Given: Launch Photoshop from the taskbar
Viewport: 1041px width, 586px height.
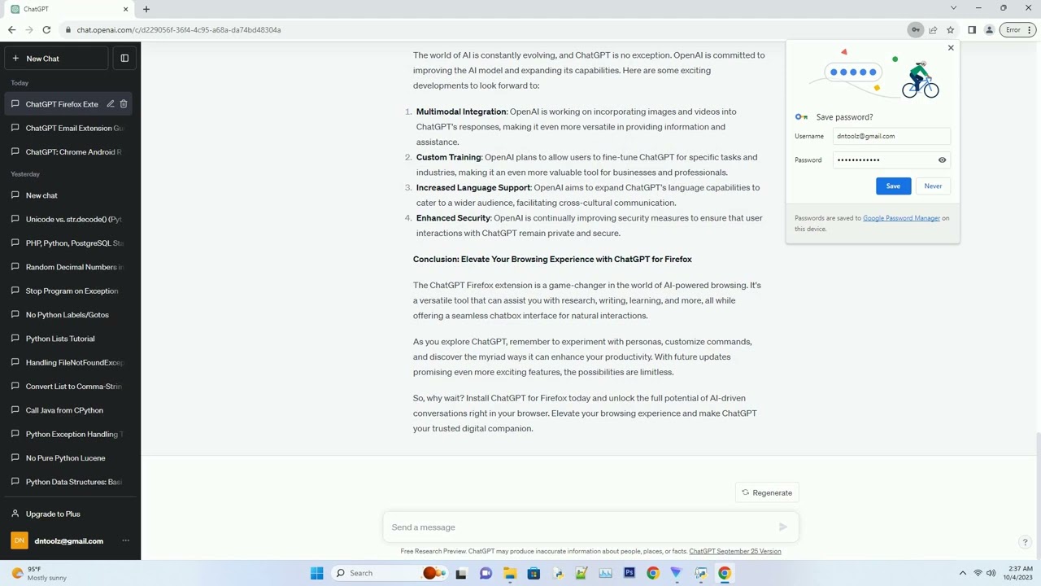Looking at the screenshot, I should (x=629, y=573).
